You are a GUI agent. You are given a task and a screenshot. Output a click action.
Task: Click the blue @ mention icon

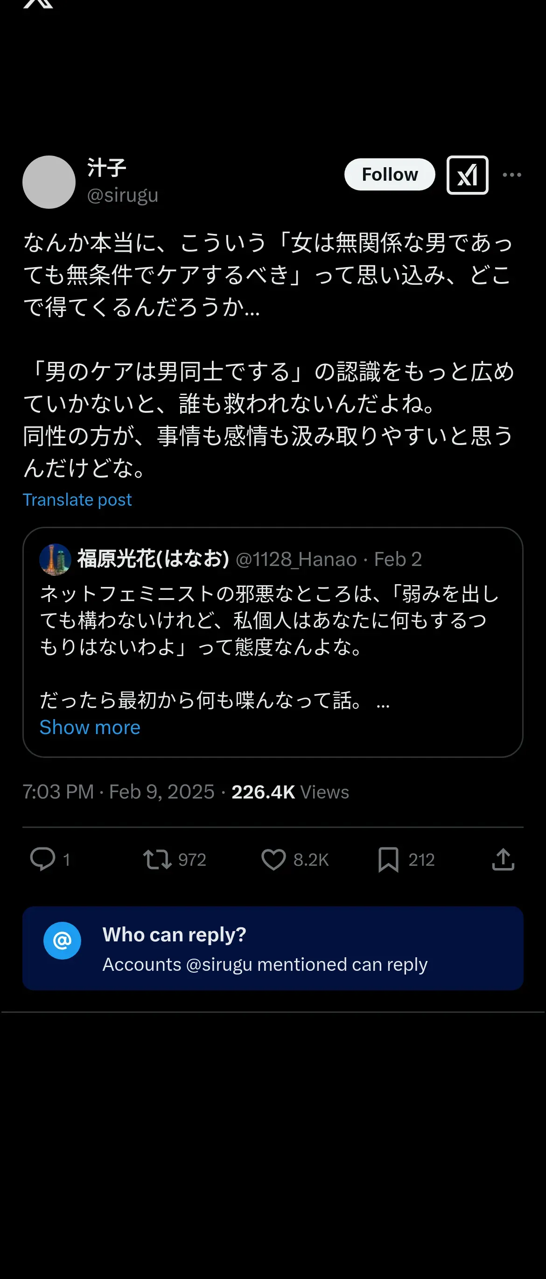tap(62, 940)
